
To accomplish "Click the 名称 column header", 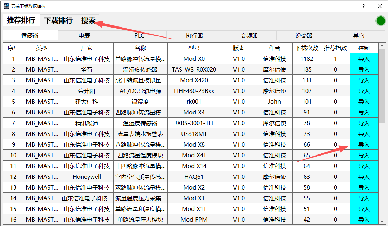I will tap(140, 48).
